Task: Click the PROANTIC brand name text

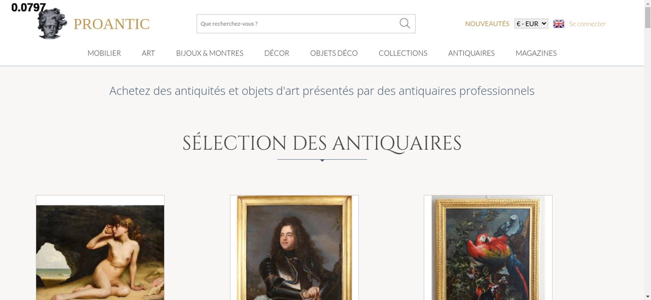Action: pos(112,24)
